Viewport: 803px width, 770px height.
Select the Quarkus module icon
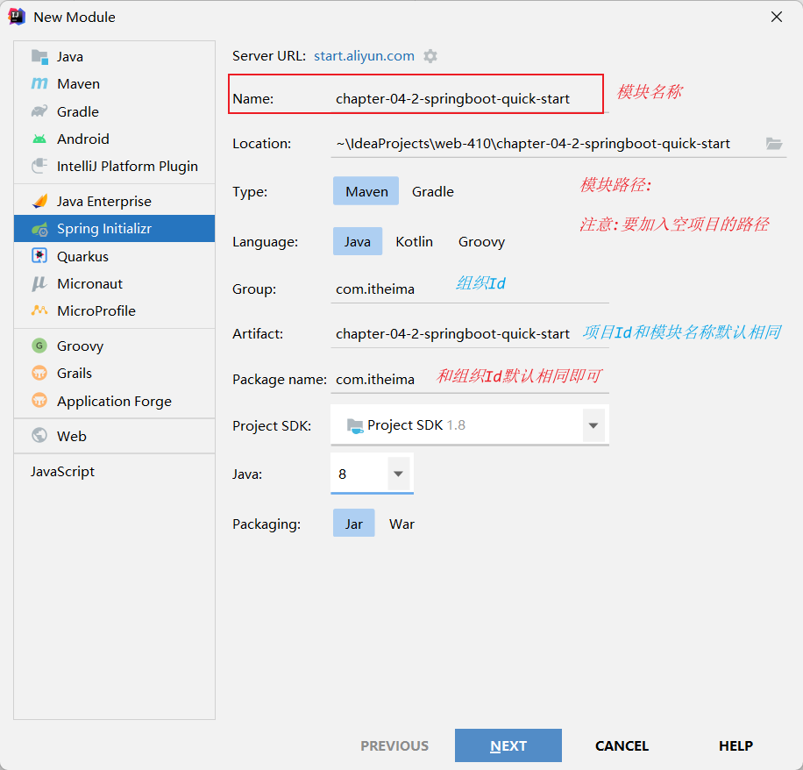click(x=39, y=256)
